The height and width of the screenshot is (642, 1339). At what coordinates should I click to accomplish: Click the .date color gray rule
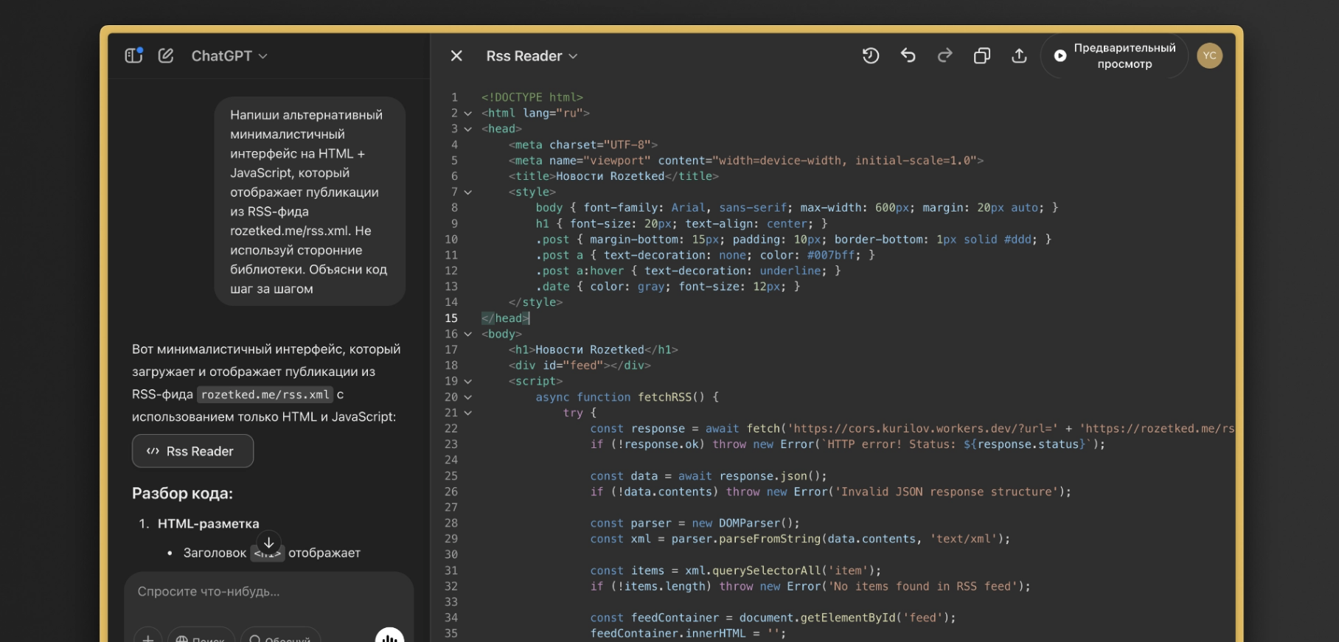coord(667,287)
